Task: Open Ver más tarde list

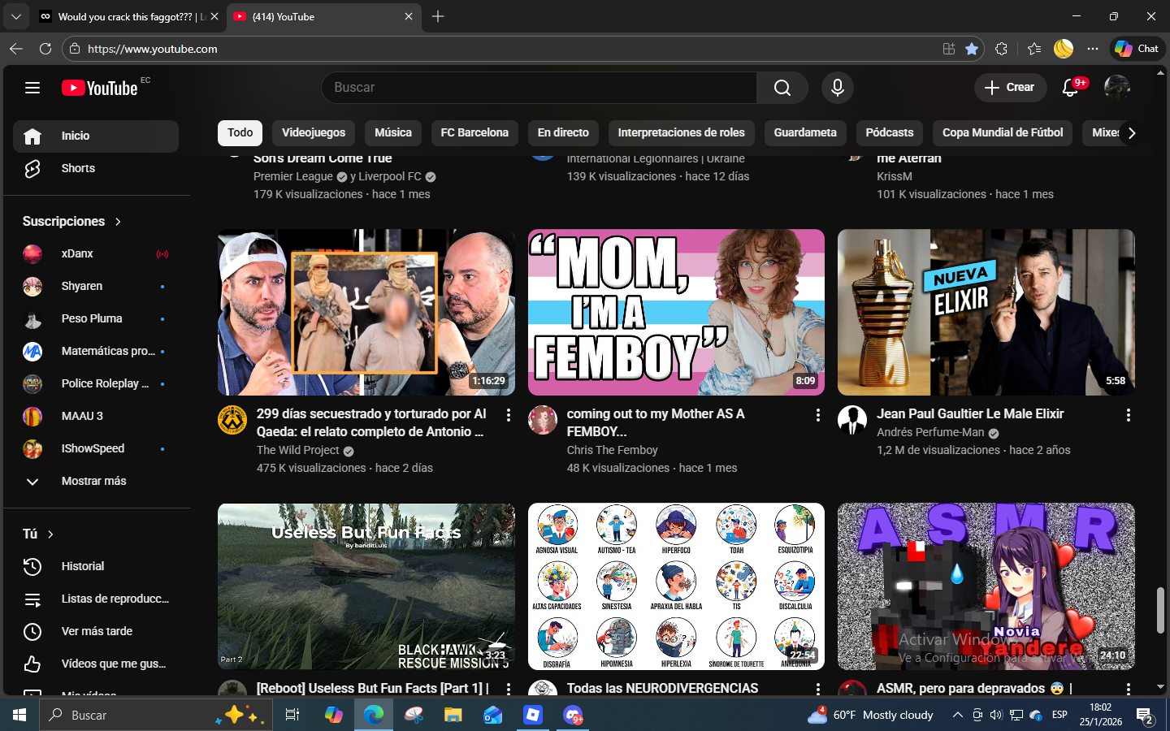Action: pos(96,631)
